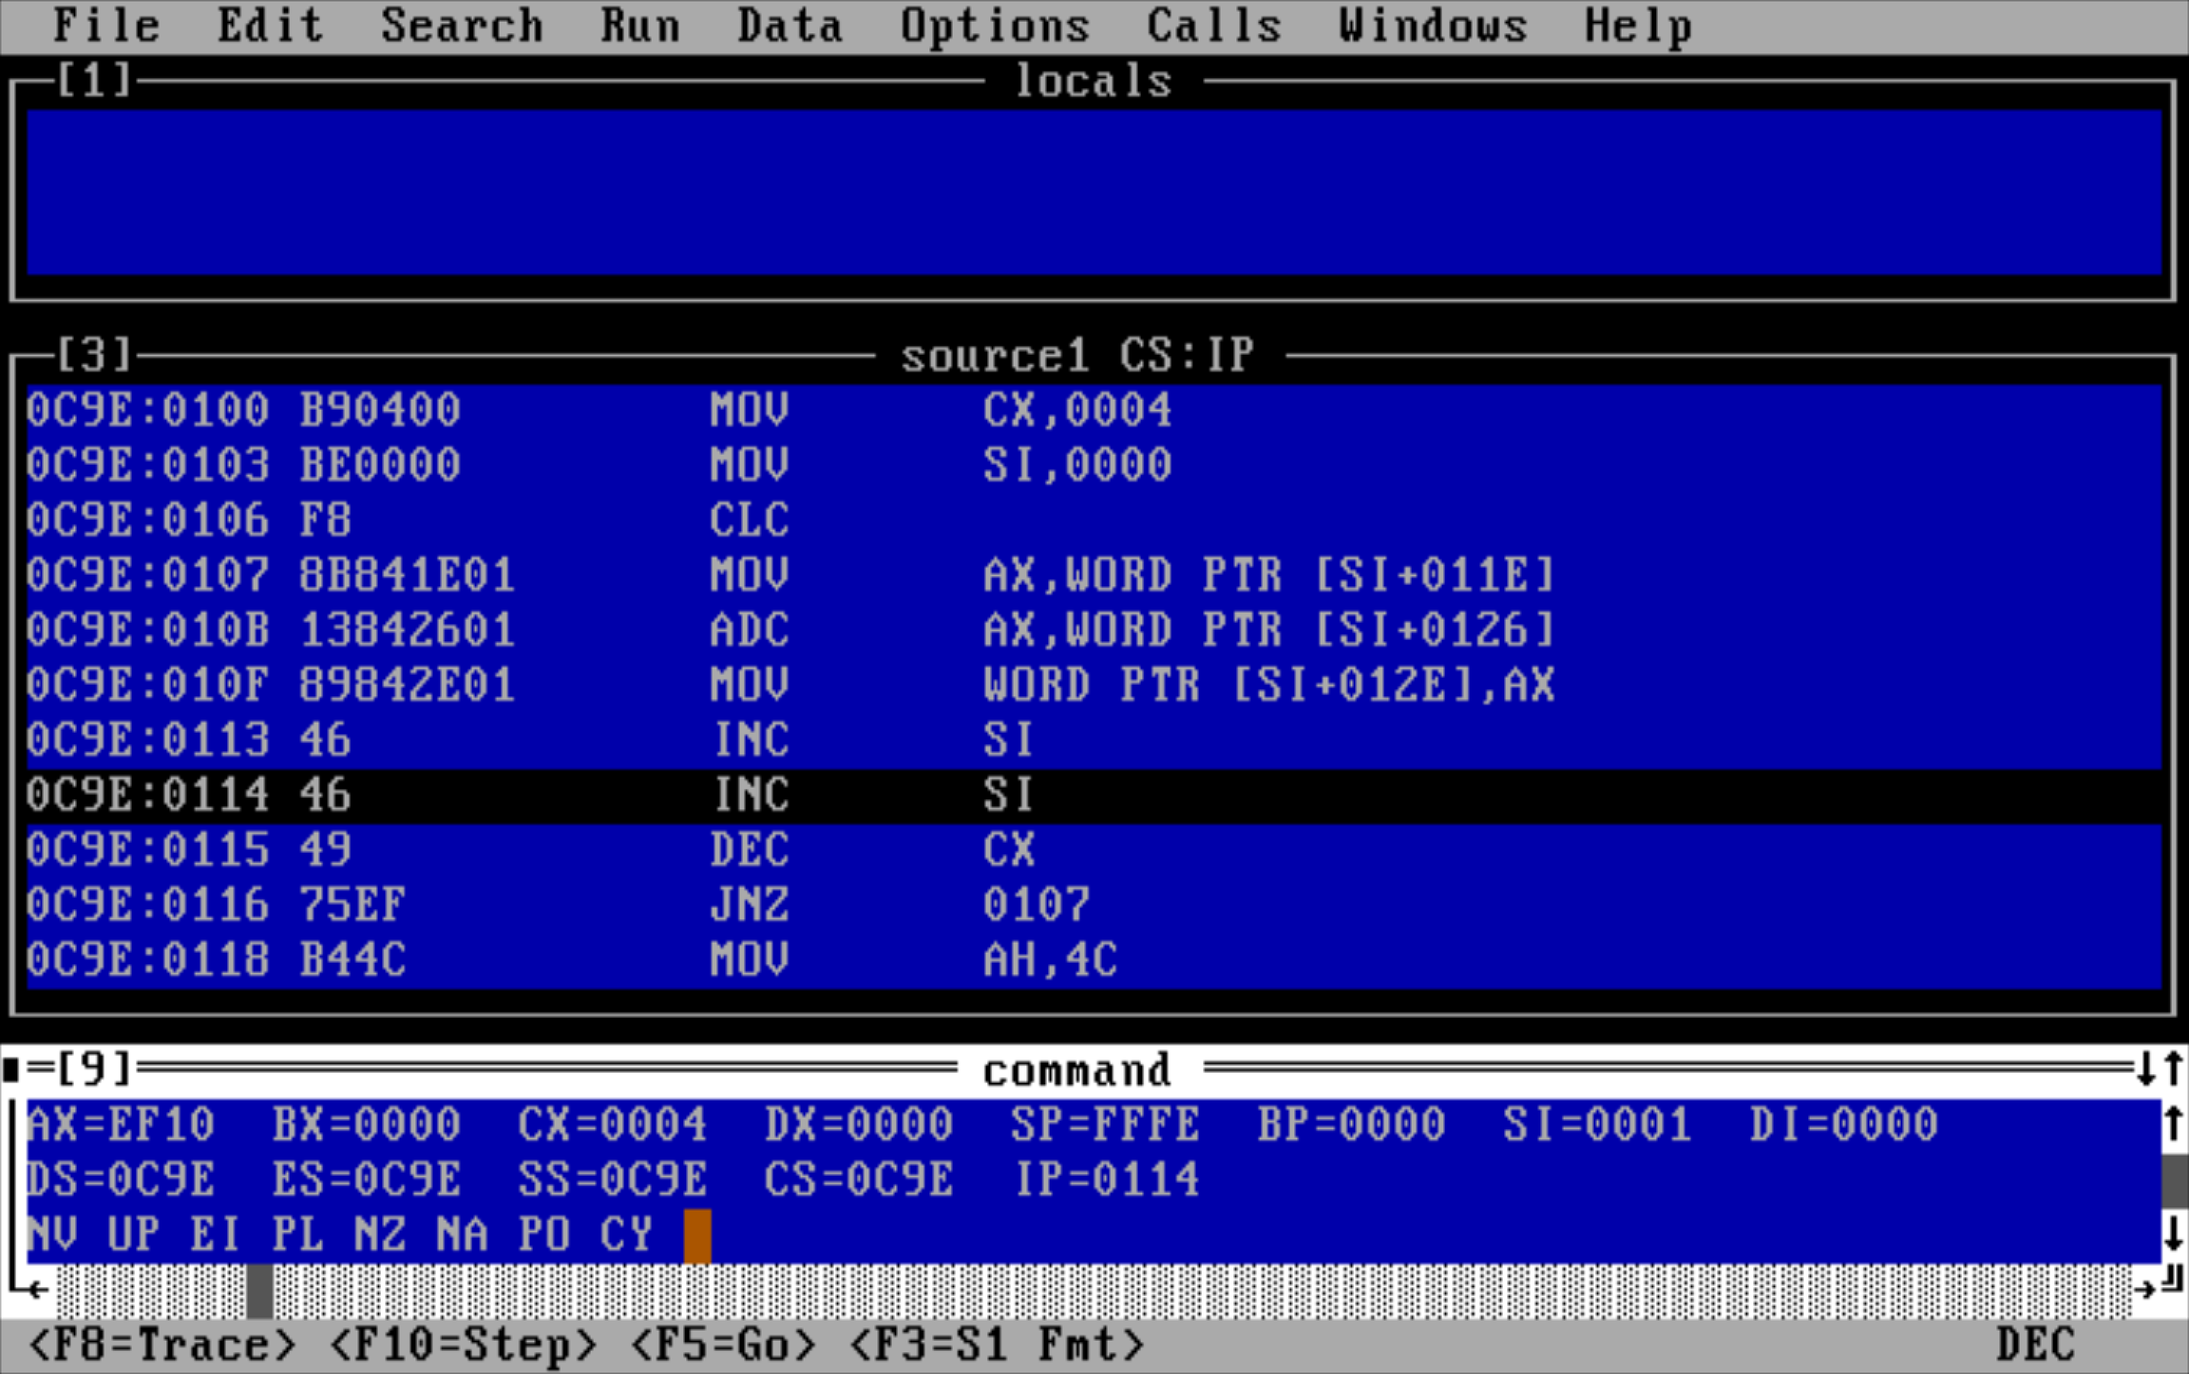Open the Edit menu
This screenshot has width=2189, height=1374.
coord(270,25)
